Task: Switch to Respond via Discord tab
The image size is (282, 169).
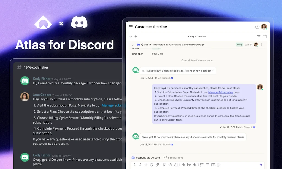Action: click(146, 158)
